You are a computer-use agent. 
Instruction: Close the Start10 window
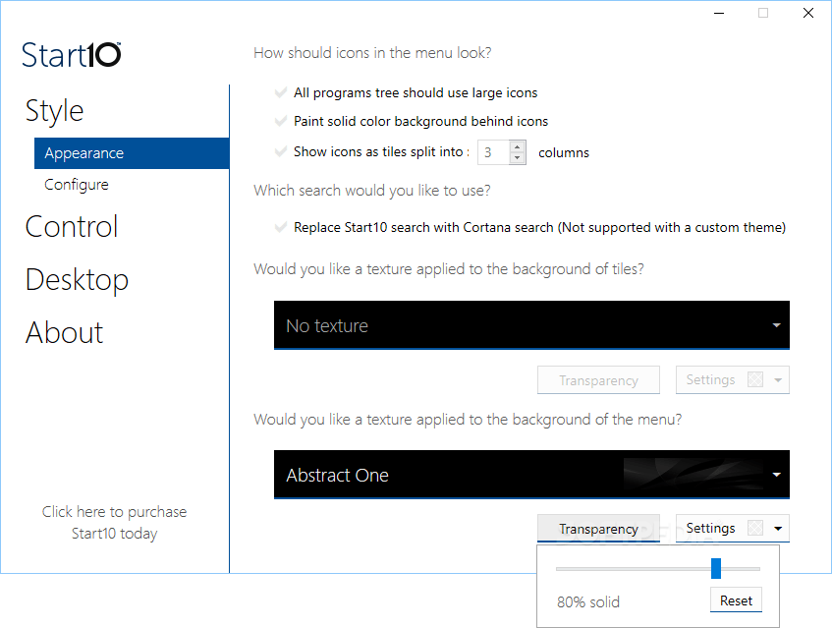point(808,13)
